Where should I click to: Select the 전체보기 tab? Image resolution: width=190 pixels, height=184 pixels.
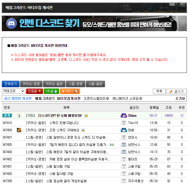click(x=11, y=84)
